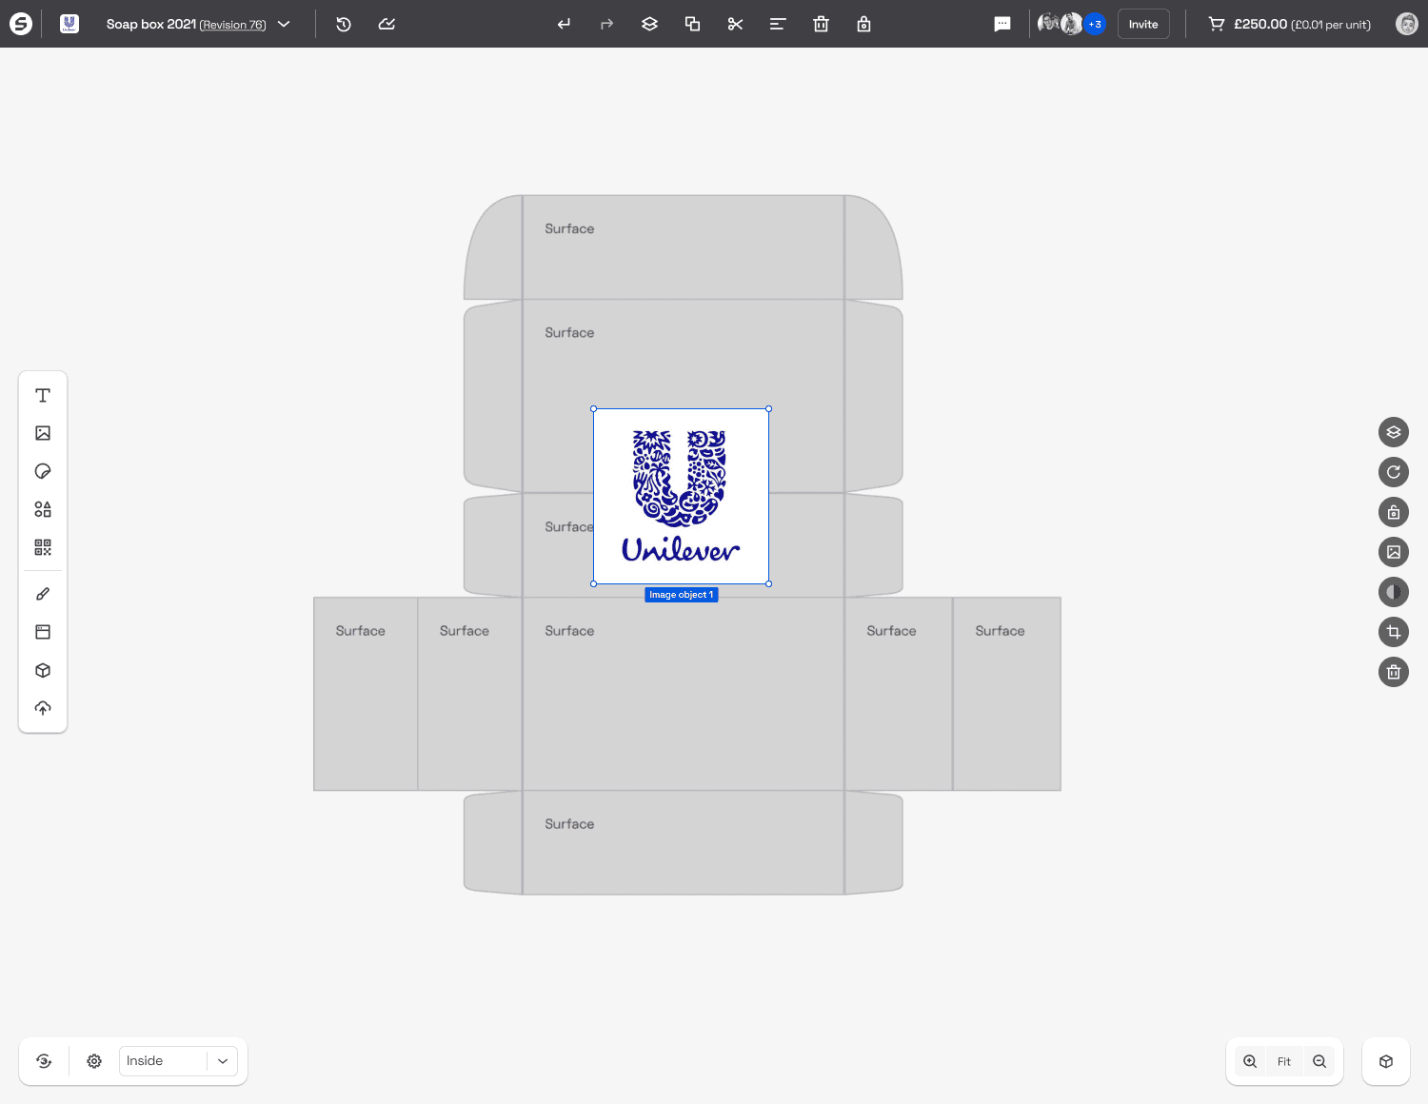Open layers icon in top toolbar
Image resolution: width=1428 pixels, height=1104 pixels.
pyautogui.click(x=649, y=24)
